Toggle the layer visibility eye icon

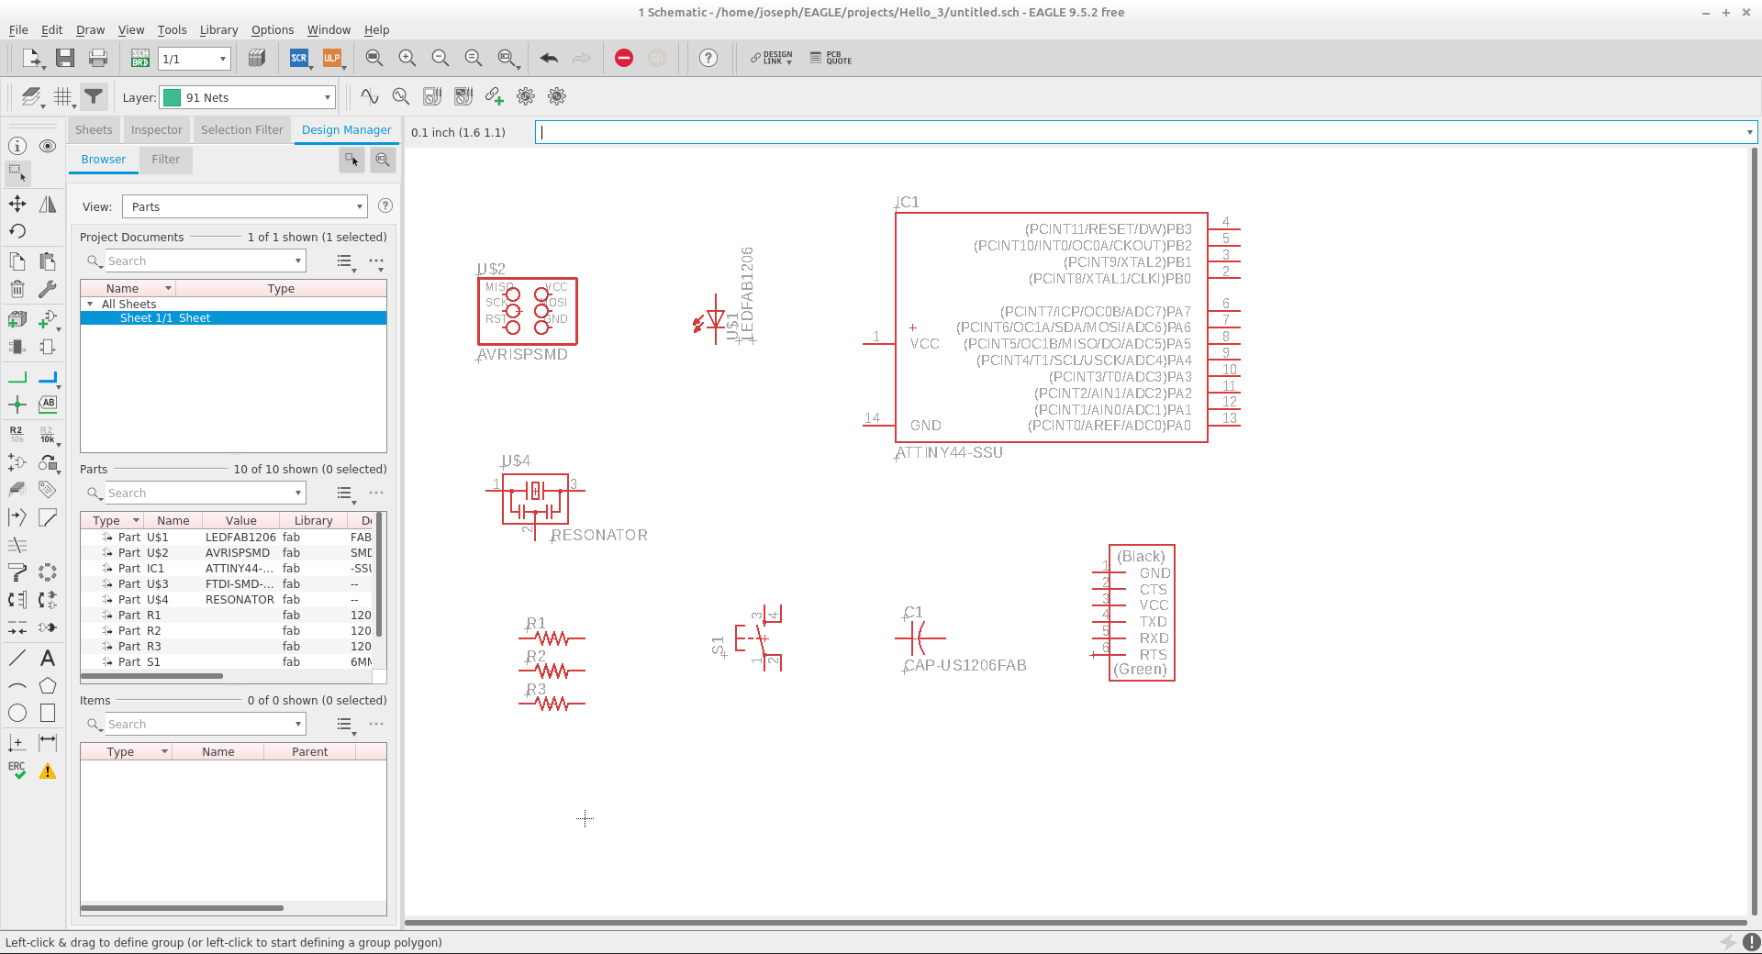point(48,146)
